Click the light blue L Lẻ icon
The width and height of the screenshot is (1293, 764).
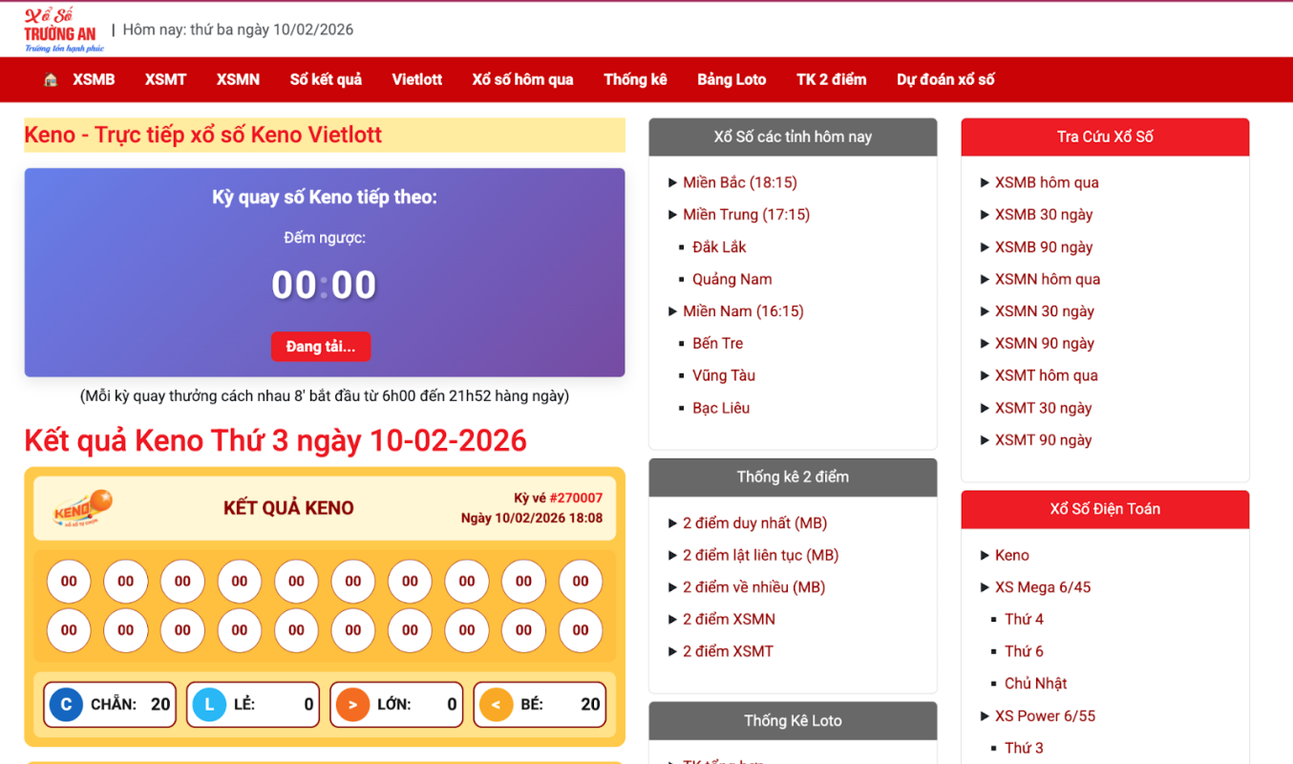pos(209,705)
